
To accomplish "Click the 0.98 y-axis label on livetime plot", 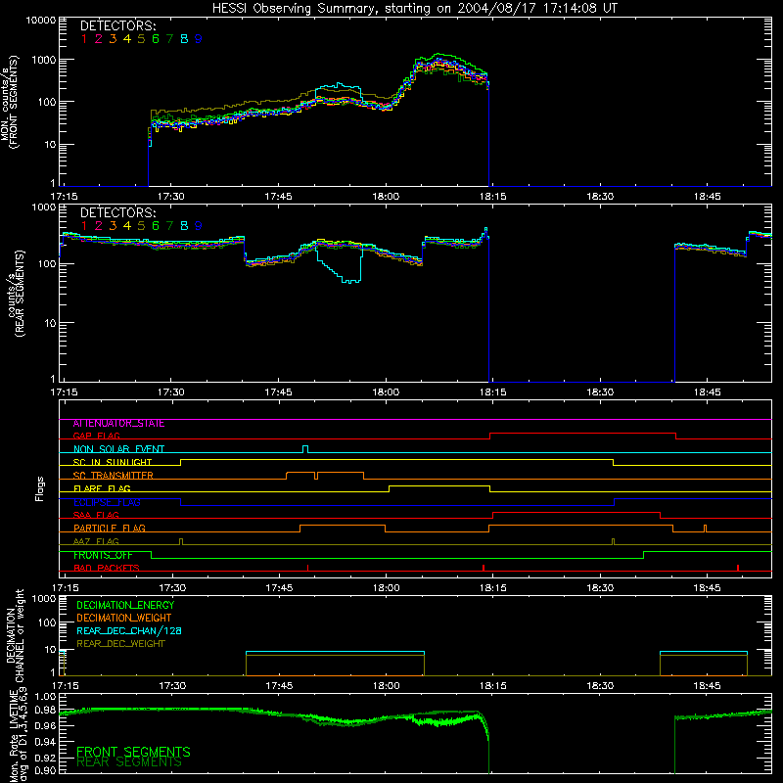I will (45, 710).
